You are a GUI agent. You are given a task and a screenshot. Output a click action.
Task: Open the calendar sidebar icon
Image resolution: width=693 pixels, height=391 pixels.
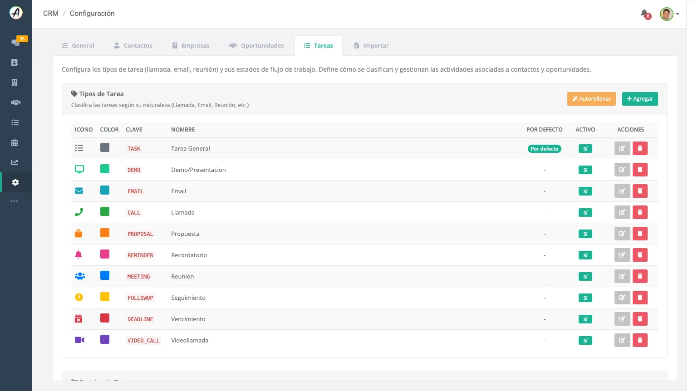pyautogui.click(x=15, y=142)
